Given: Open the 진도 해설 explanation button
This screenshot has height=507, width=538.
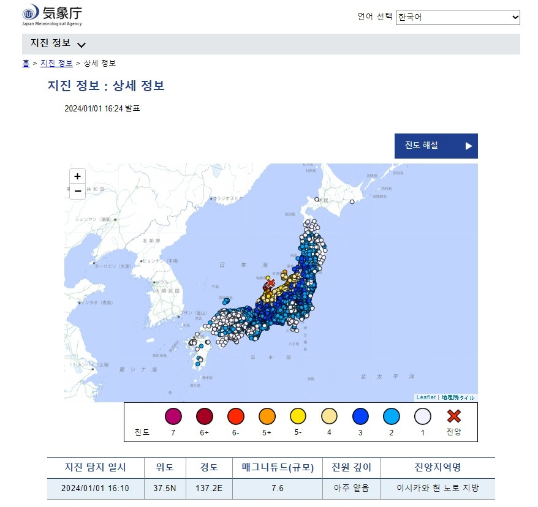Looking at the screenshot, I should click(436, 146).
